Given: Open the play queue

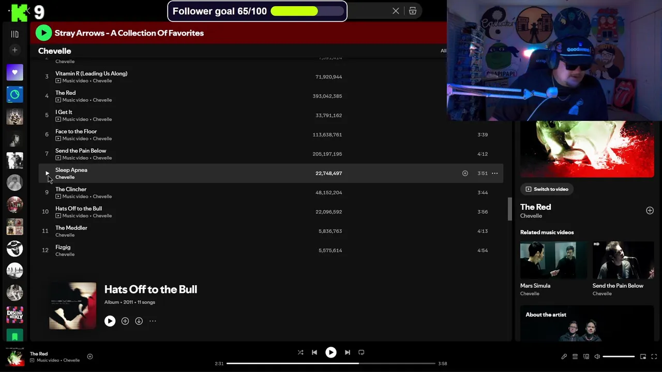Looking at the screenshot, I should 575,357.
